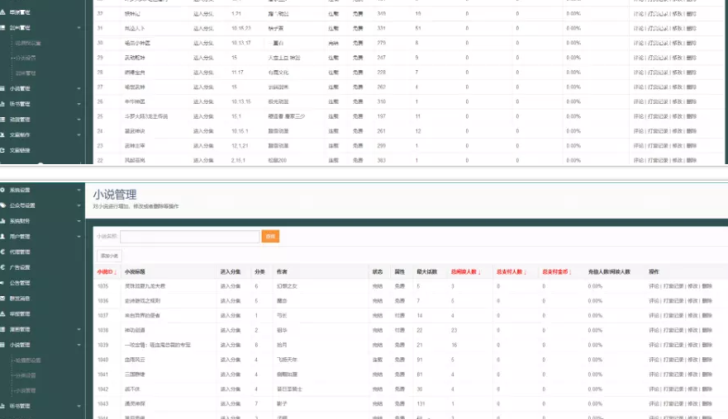728x419 pixels.
Task: Sort table by 小说ID column header
Action: tap(107, 271)
